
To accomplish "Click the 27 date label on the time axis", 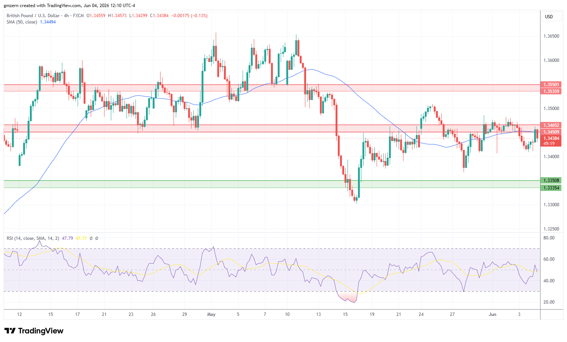I will pos(452,314).
